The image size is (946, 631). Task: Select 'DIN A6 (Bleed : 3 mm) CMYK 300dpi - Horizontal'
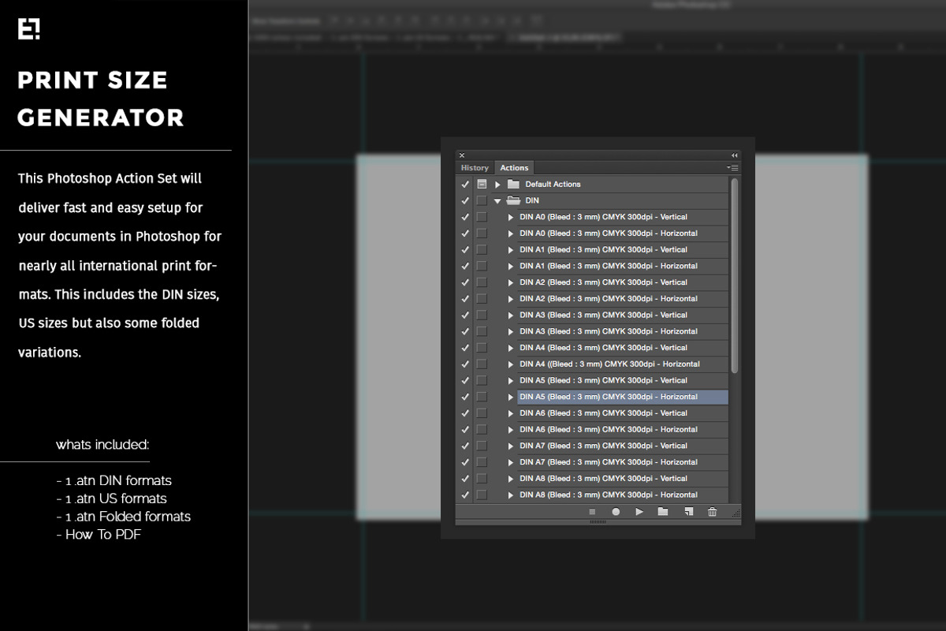click(x=609, y=430)
